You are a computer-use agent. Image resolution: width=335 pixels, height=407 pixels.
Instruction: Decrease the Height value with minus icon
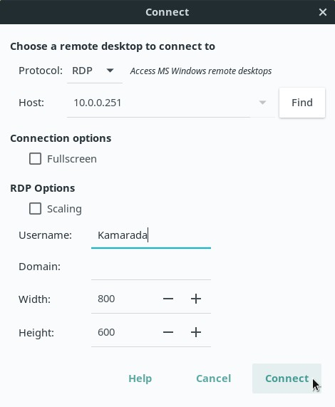pos(168,332)
